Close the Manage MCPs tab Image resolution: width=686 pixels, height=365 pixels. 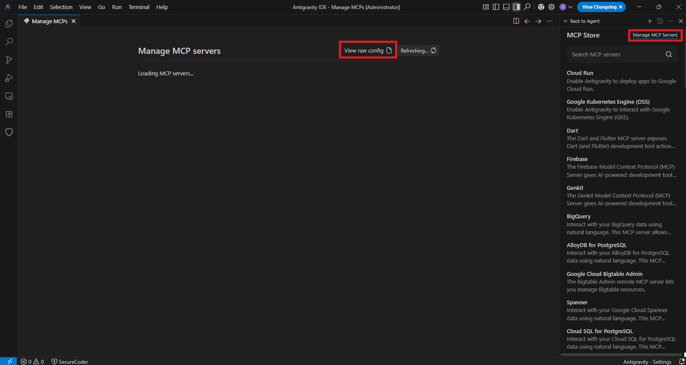pyautogui.click(x=74, y=21)
